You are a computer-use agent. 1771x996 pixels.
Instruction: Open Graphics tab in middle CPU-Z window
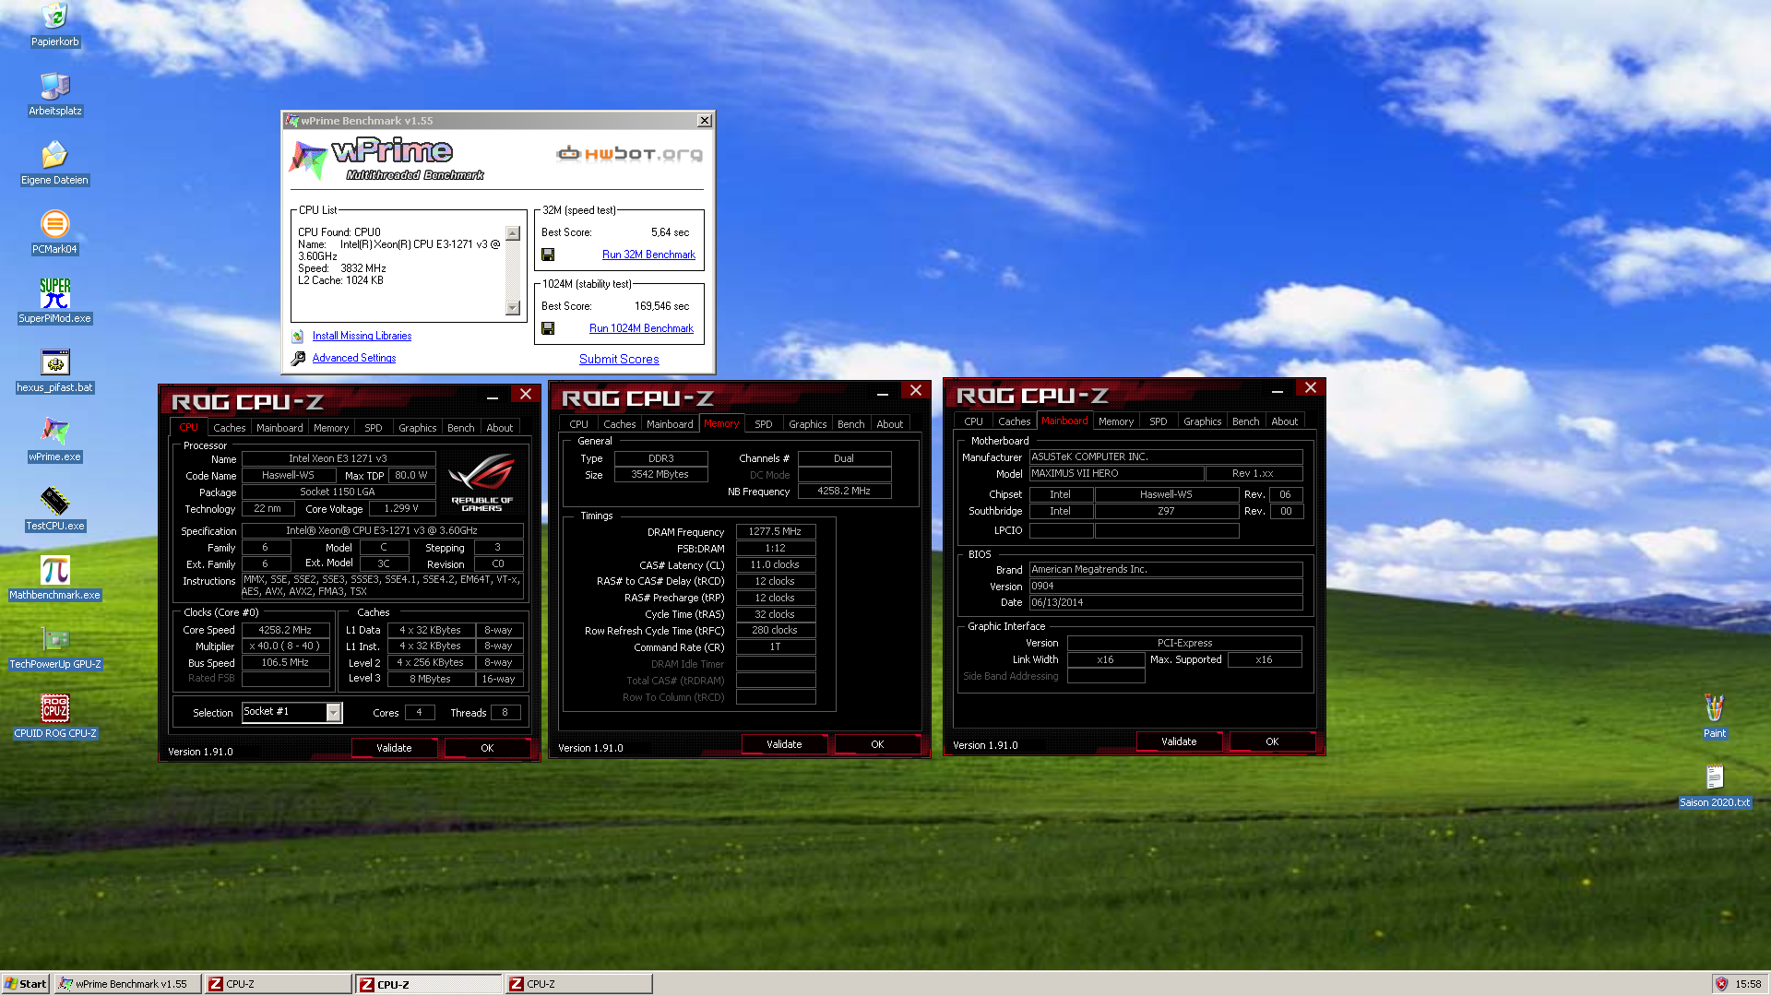(808, 424)
